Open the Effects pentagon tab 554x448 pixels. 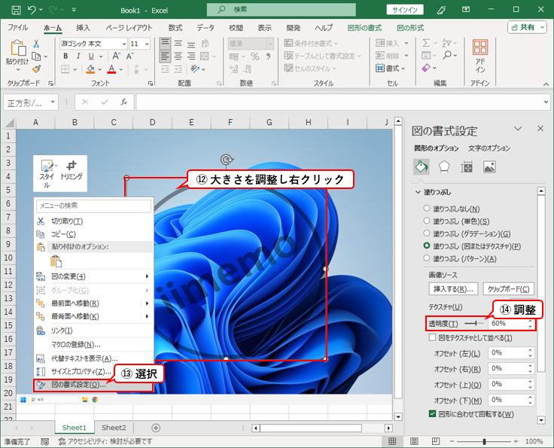[x=444, y=166]
